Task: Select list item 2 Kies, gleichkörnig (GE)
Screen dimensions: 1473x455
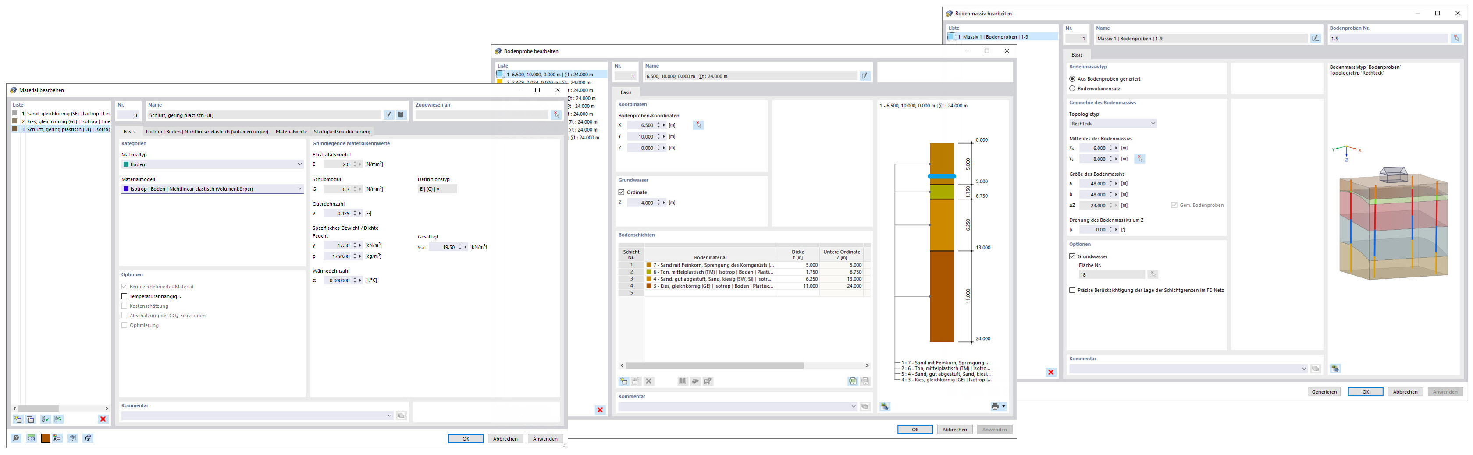Action: (x=61, y=121)
